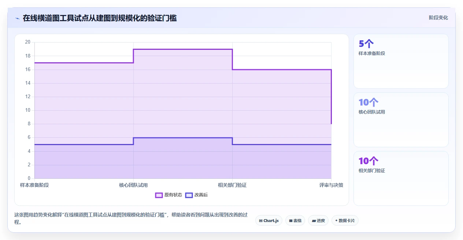Open the 10个 相关部门验证 data card
This screenshot has width=463, height=240.
coord(401,178)
